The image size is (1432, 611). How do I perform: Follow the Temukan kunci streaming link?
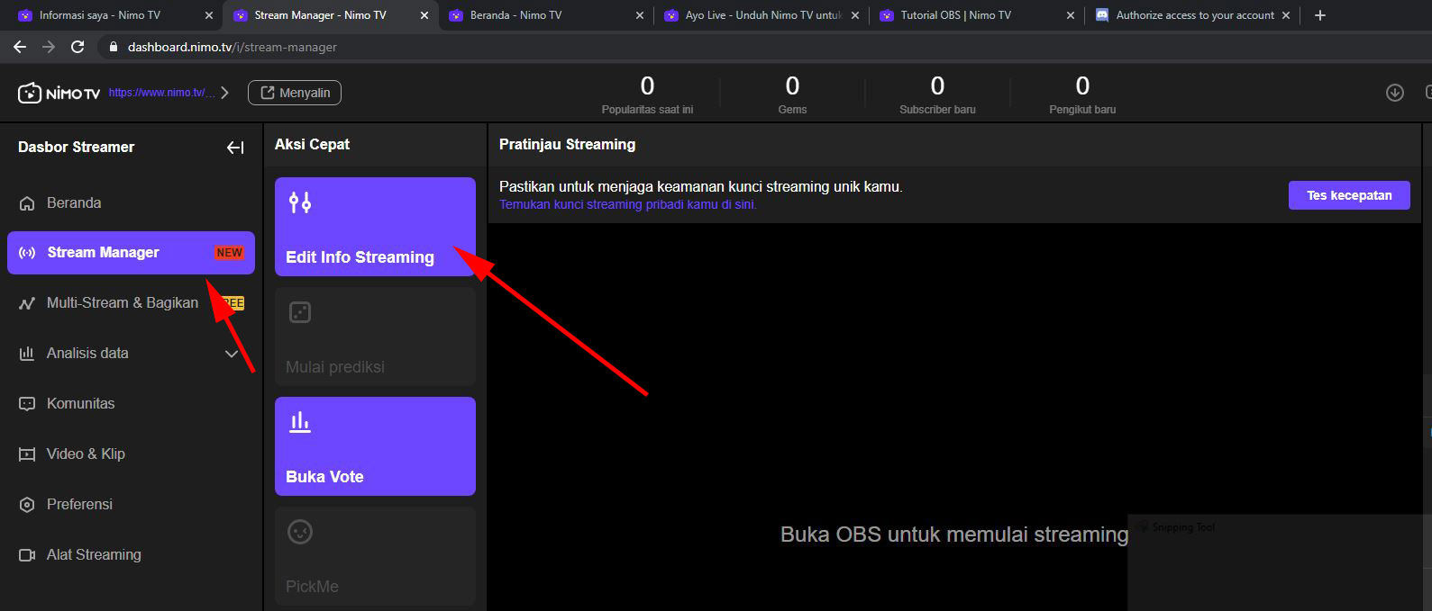[628, 205]
